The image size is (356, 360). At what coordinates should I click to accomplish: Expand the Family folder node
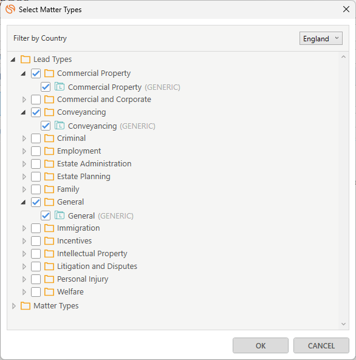click(24, 189)
